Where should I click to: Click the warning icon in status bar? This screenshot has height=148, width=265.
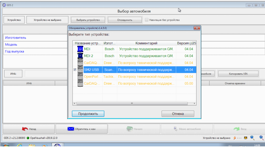[246, 138]
